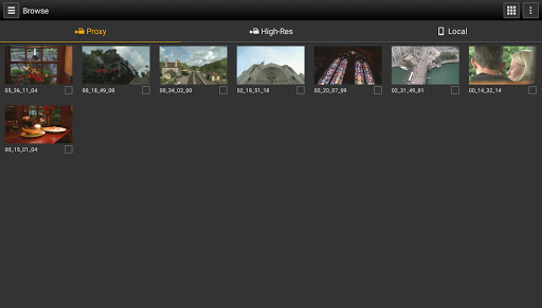
Task: Mark checkbox for clip 00_14_32_14
Action: tap(532, 90)
